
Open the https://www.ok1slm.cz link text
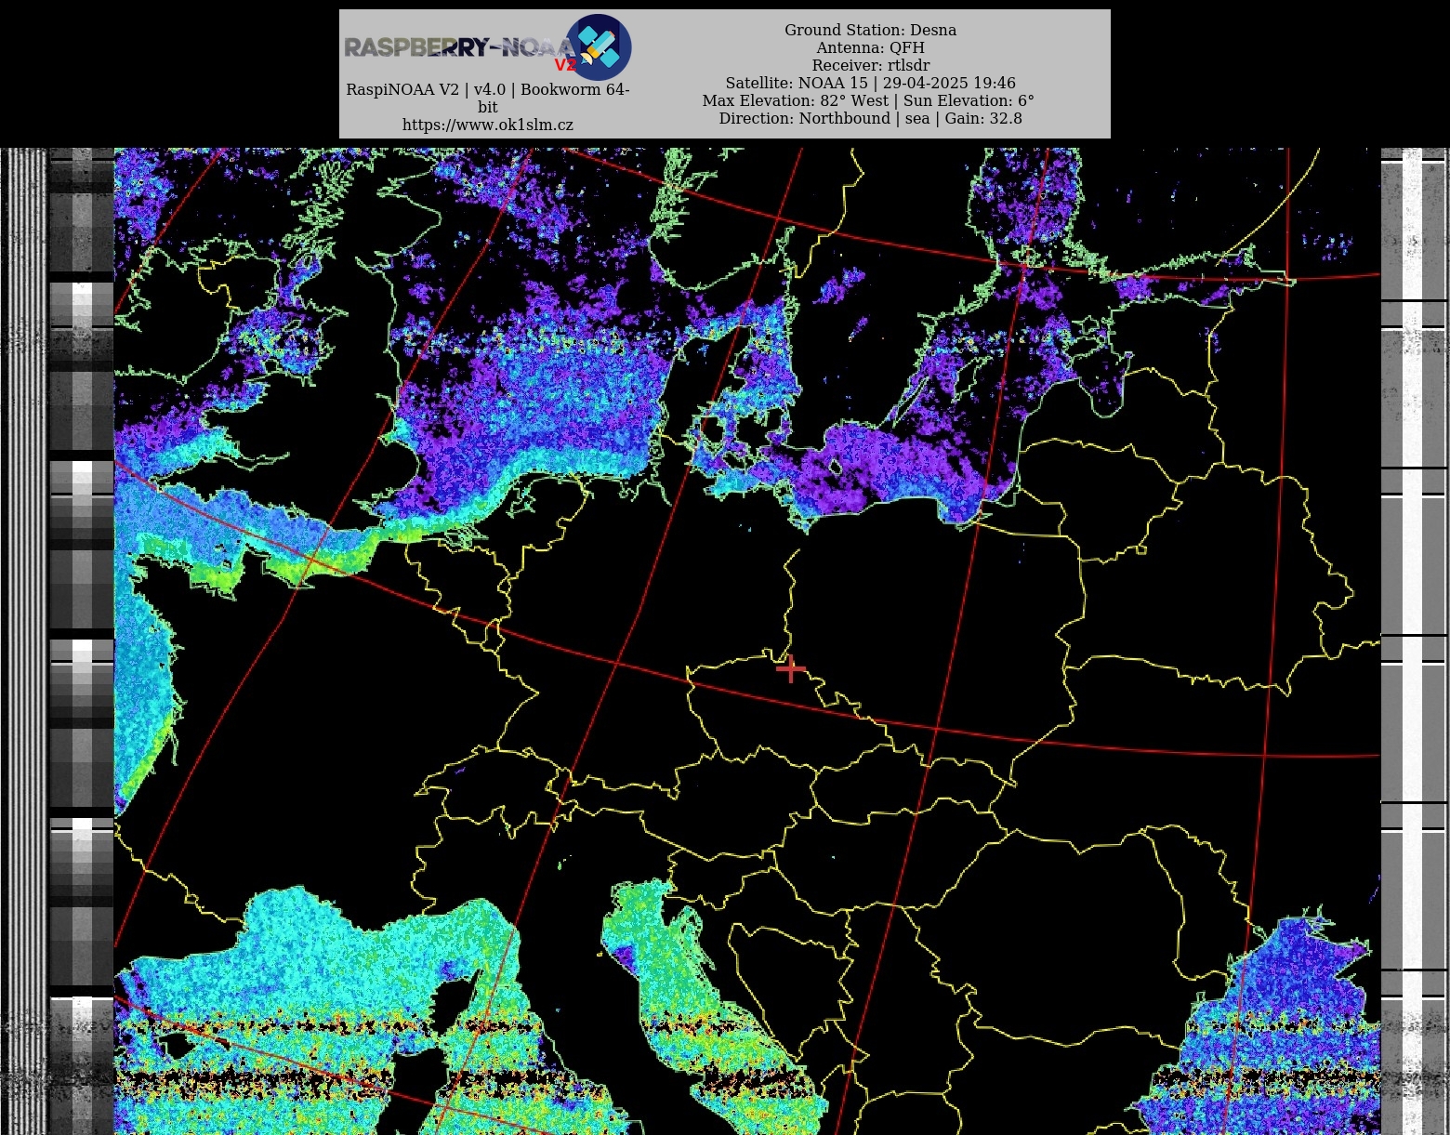pos(488,125)
